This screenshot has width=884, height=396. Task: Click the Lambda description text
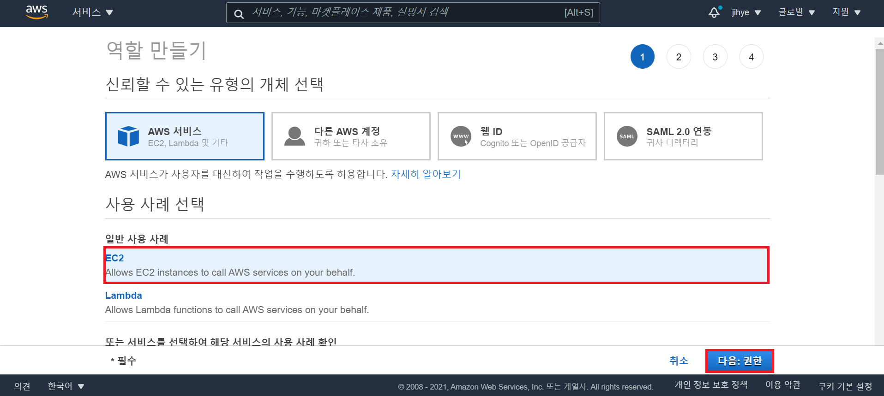click(x=237, y=310)
